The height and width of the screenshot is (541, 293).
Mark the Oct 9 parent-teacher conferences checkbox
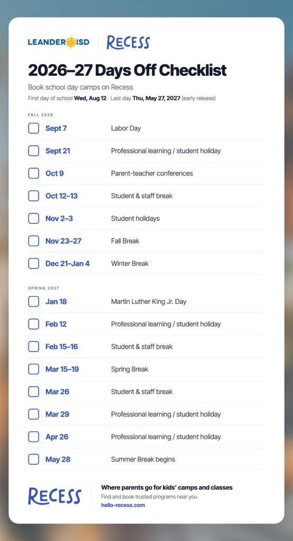pyautogui.click(x=33, y=173)
